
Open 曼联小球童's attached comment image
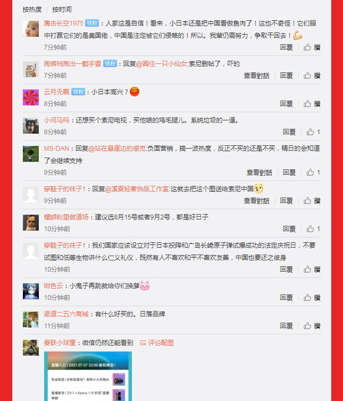pyautogui.click(x=88, y=376)
